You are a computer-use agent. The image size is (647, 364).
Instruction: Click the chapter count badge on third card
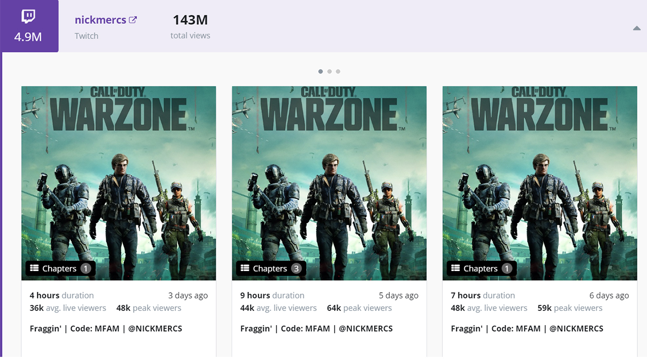pos(506,268)
